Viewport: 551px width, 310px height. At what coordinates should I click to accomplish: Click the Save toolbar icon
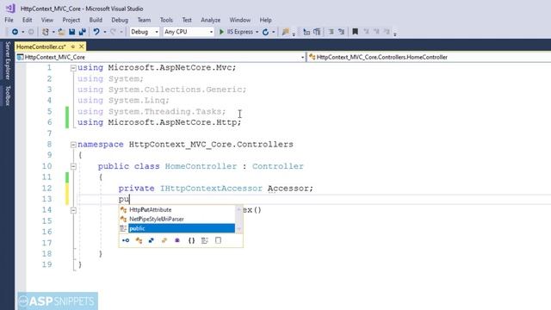[x=72, y=32]
